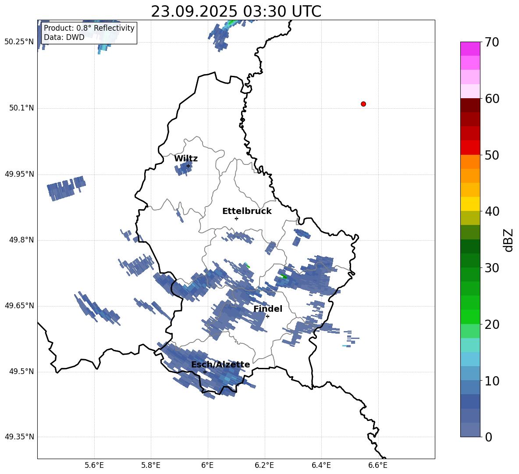Click the 50 value on colorbar
This screenshot has width=519, height=474.
pyautogui.click(x=492, y=155)
